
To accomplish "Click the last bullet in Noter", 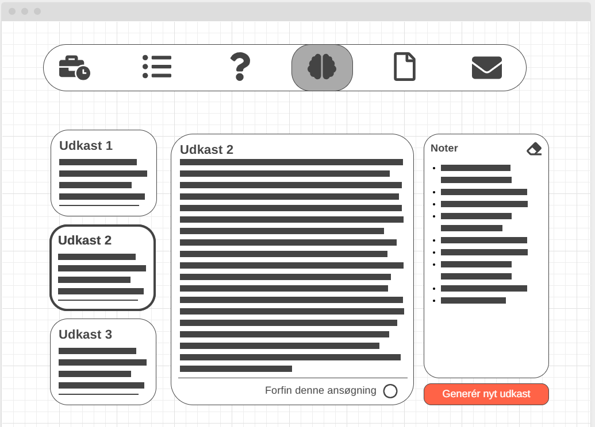I will pyautogui.click(x=473, y=301).
